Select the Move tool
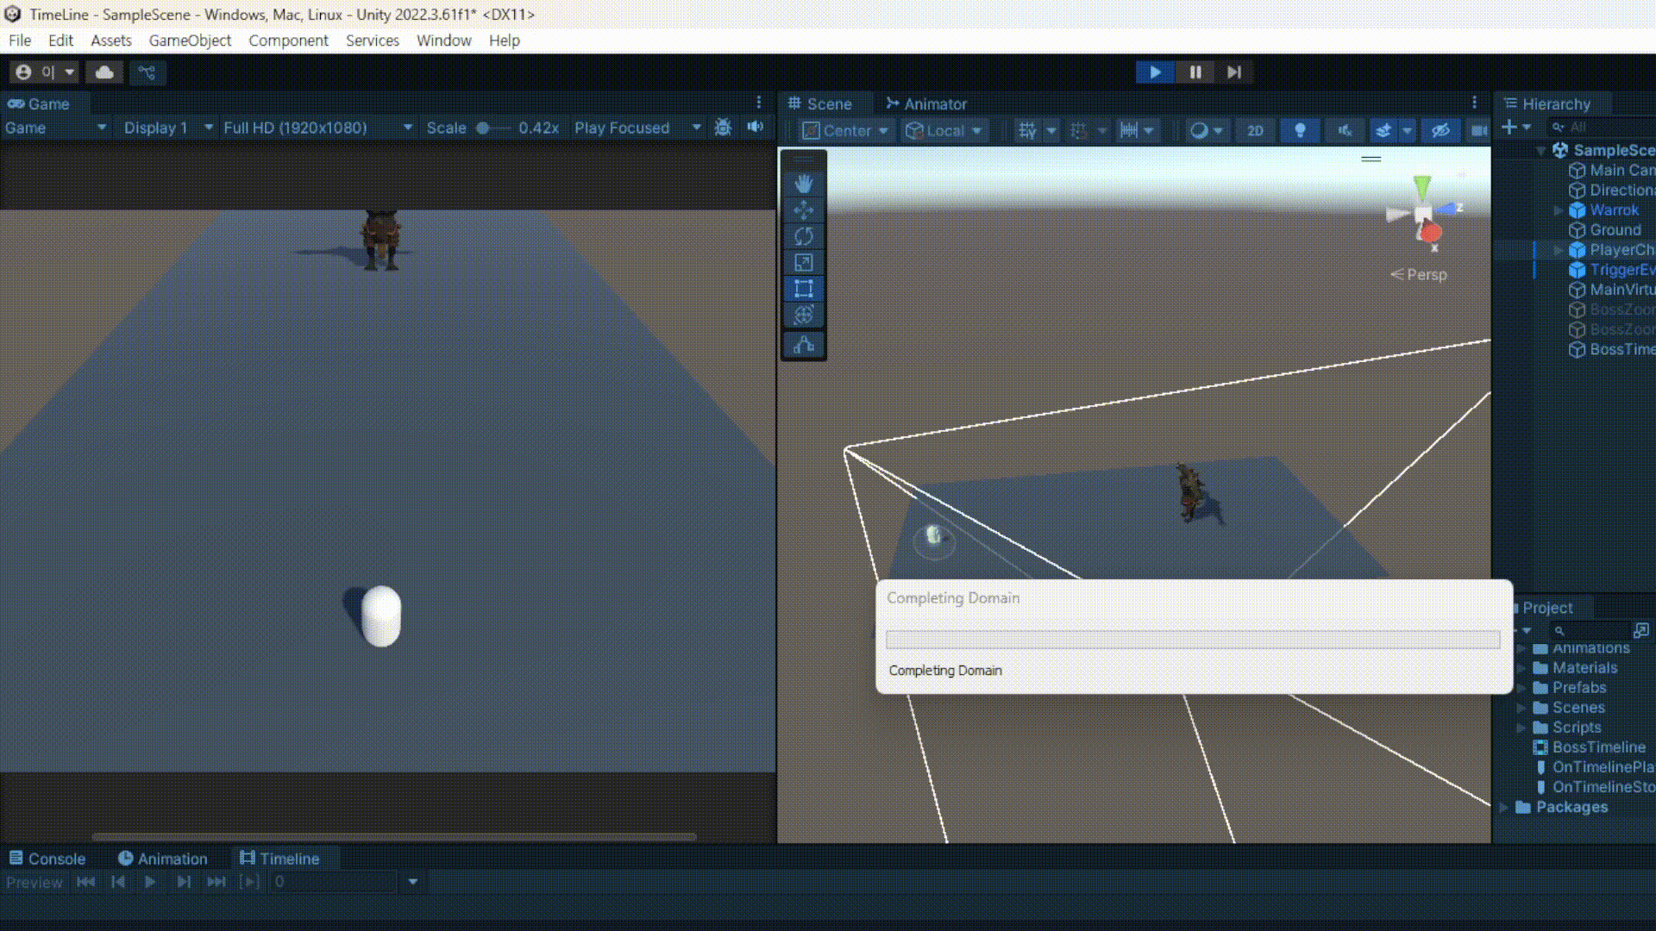 pyautogui.click(x=803, y=210)
